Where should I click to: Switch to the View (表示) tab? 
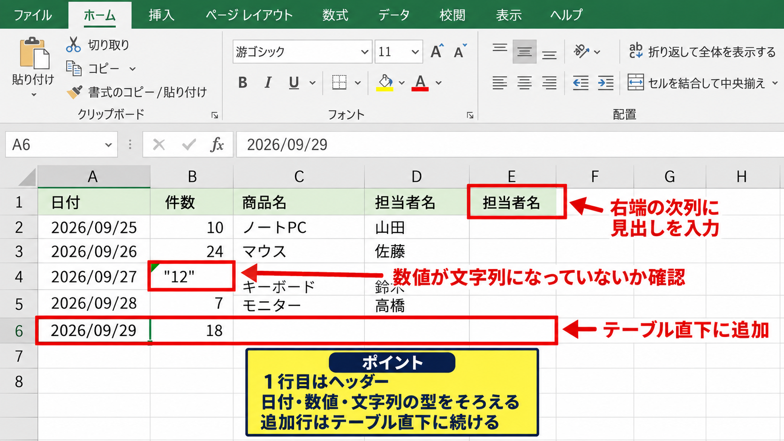pos(509,15)
